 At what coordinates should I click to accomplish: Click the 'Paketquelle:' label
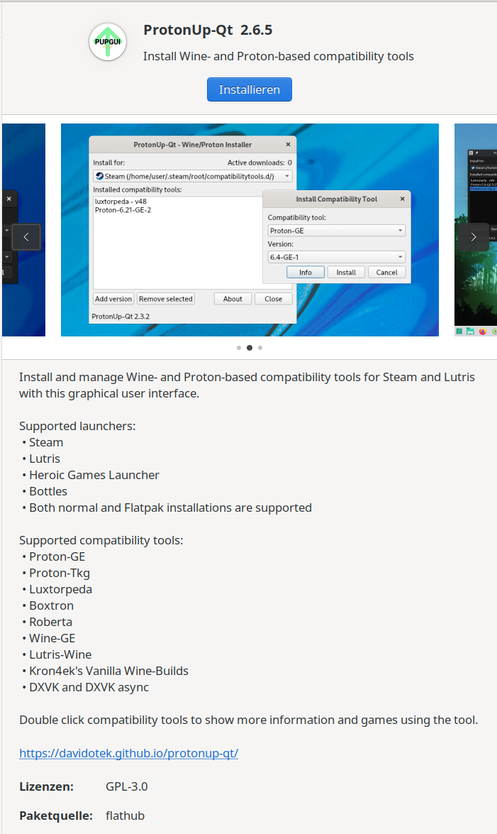pos(56,816)
